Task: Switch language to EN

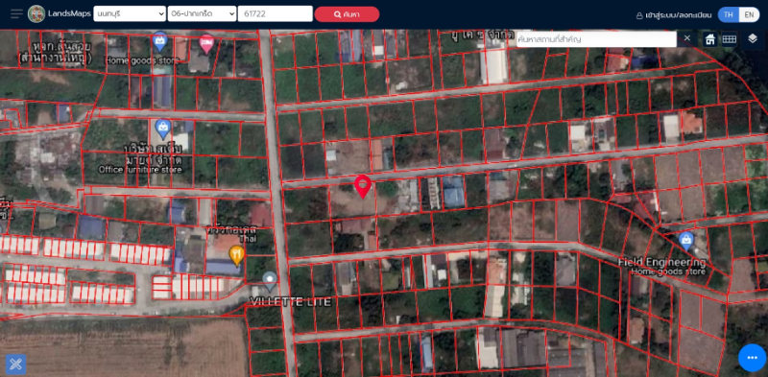Action: pyautogui.click(x=750, y=14)
